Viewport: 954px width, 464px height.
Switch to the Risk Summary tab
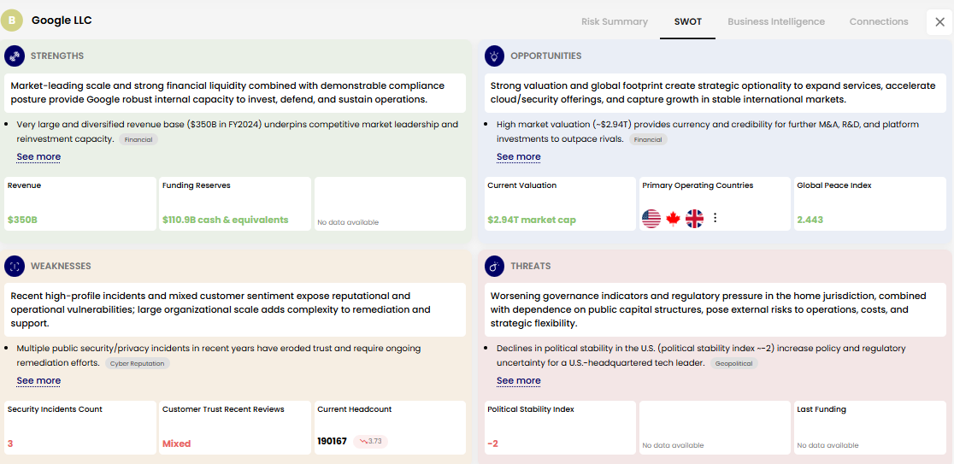click(x=614, y=22)
